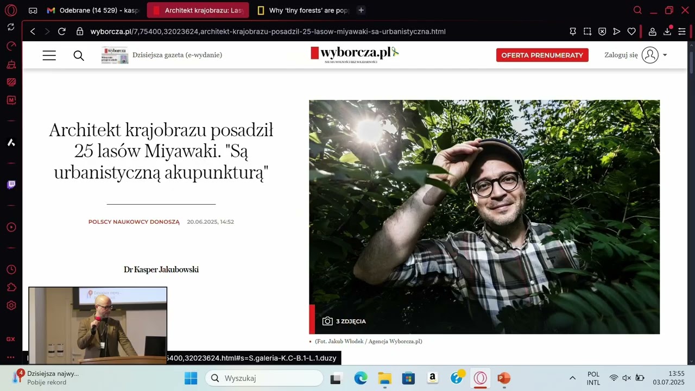Viewport: 695px width, 391px height.
Task: Go back to the previous page
Action: pyautogui.click(x=33, y=31)
